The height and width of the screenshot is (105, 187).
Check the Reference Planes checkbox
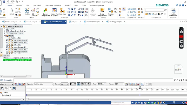[7, 34]
